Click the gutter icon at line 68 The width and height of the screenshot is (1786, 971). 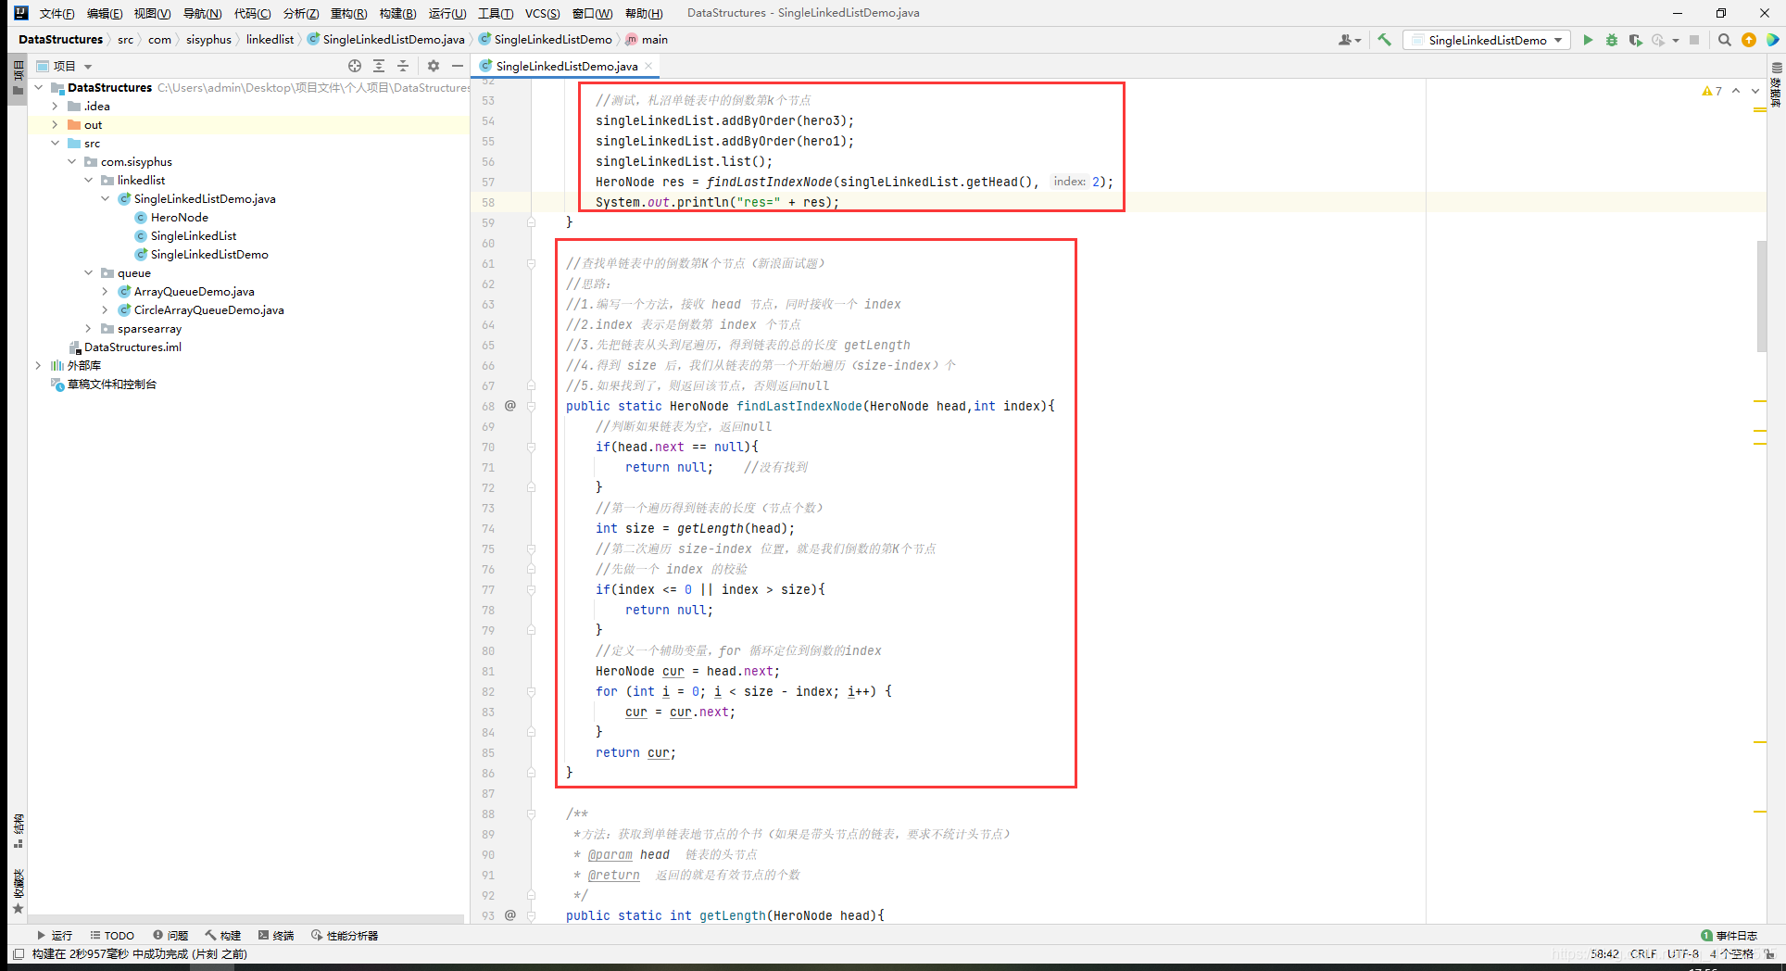(510, 406)
